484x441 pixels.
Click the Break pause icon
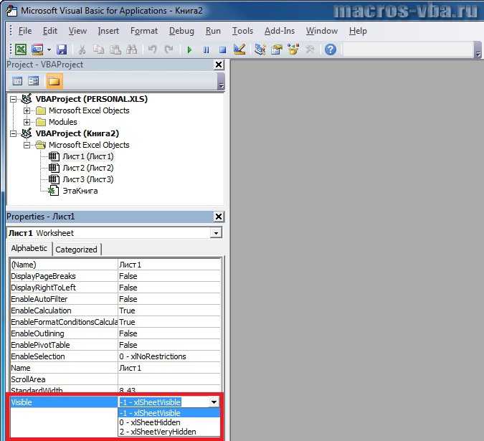[207, 49]
